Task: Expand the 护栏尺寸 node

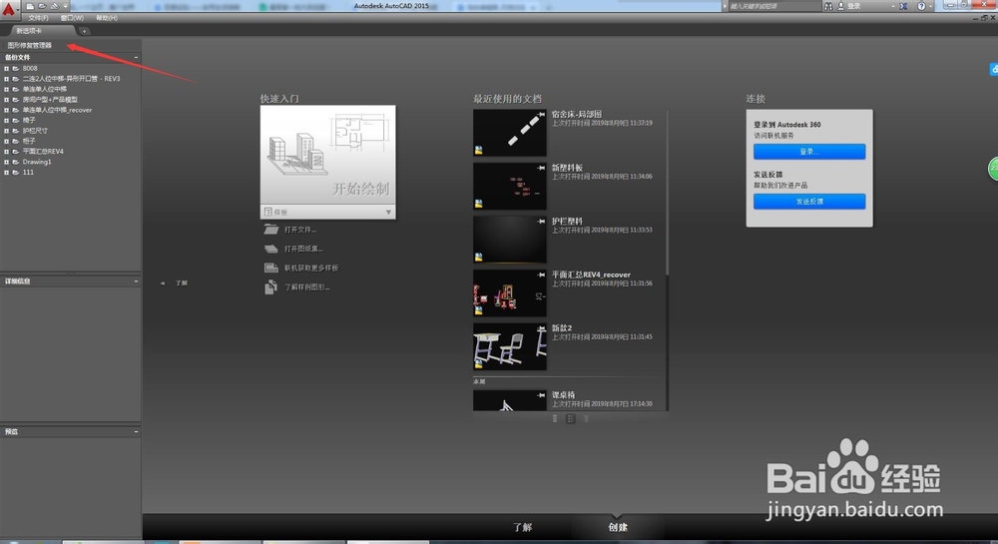Action: pyautogui.click(x=6, y=131)
